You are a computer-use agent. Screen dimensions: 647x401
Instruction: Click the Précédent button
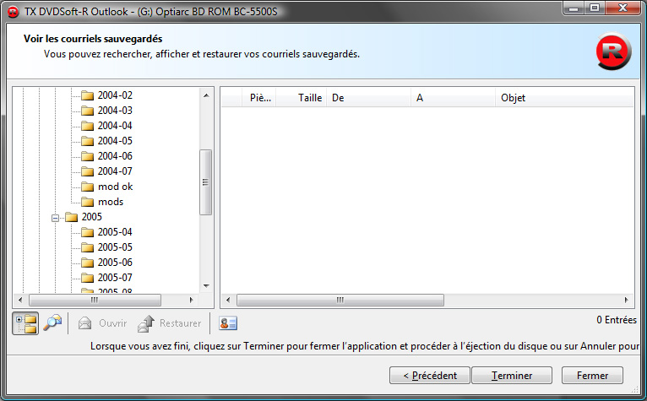430,376
